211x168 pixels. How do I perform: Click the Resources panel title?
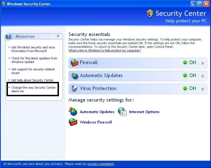[x=25, y=36]
